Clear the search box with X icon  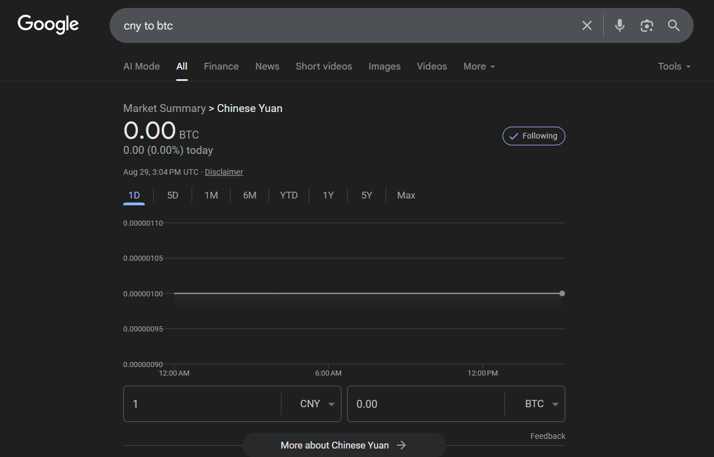[x=587, y=25]
